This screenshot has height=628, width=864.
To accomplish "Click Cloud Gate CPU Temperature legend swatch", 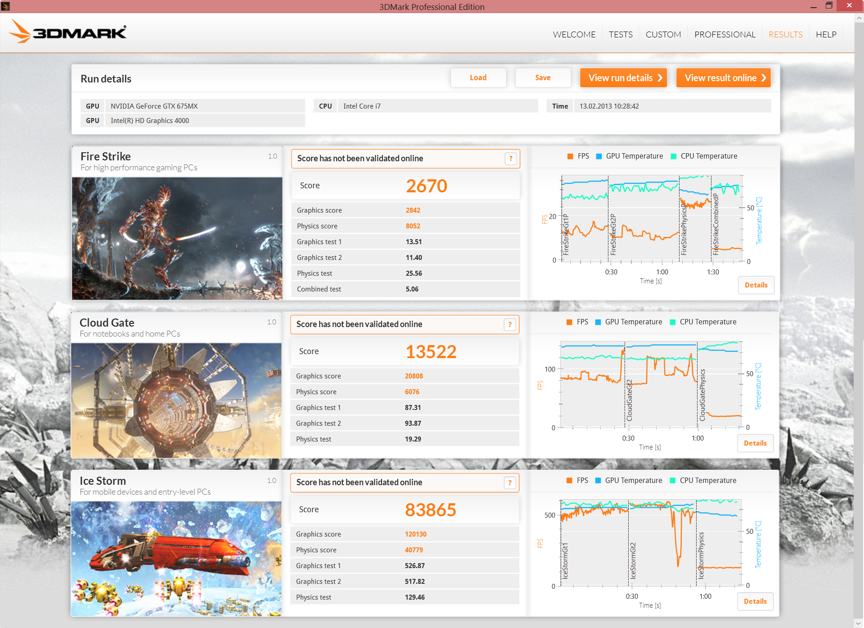I will click(673, 322).
